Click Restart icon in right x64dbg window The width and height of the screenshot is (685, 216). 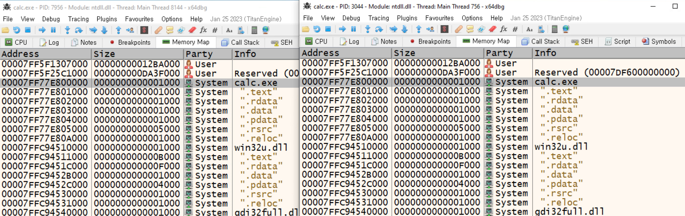317,29
